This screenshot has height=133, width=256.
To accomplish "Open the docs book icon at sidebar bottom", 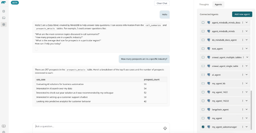I will pyautogui.click(x=4, y=126).
